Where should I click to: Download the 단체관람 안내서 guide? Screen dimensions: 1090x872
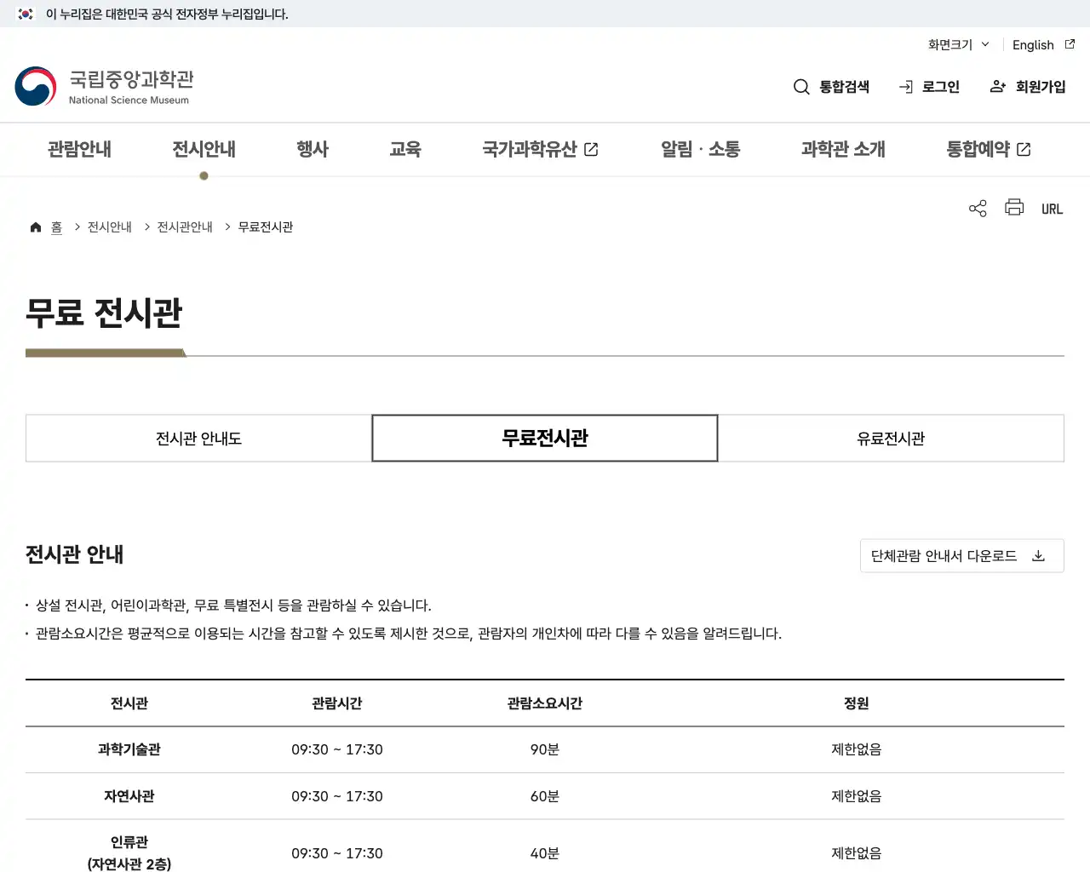(x=961, y=555)
